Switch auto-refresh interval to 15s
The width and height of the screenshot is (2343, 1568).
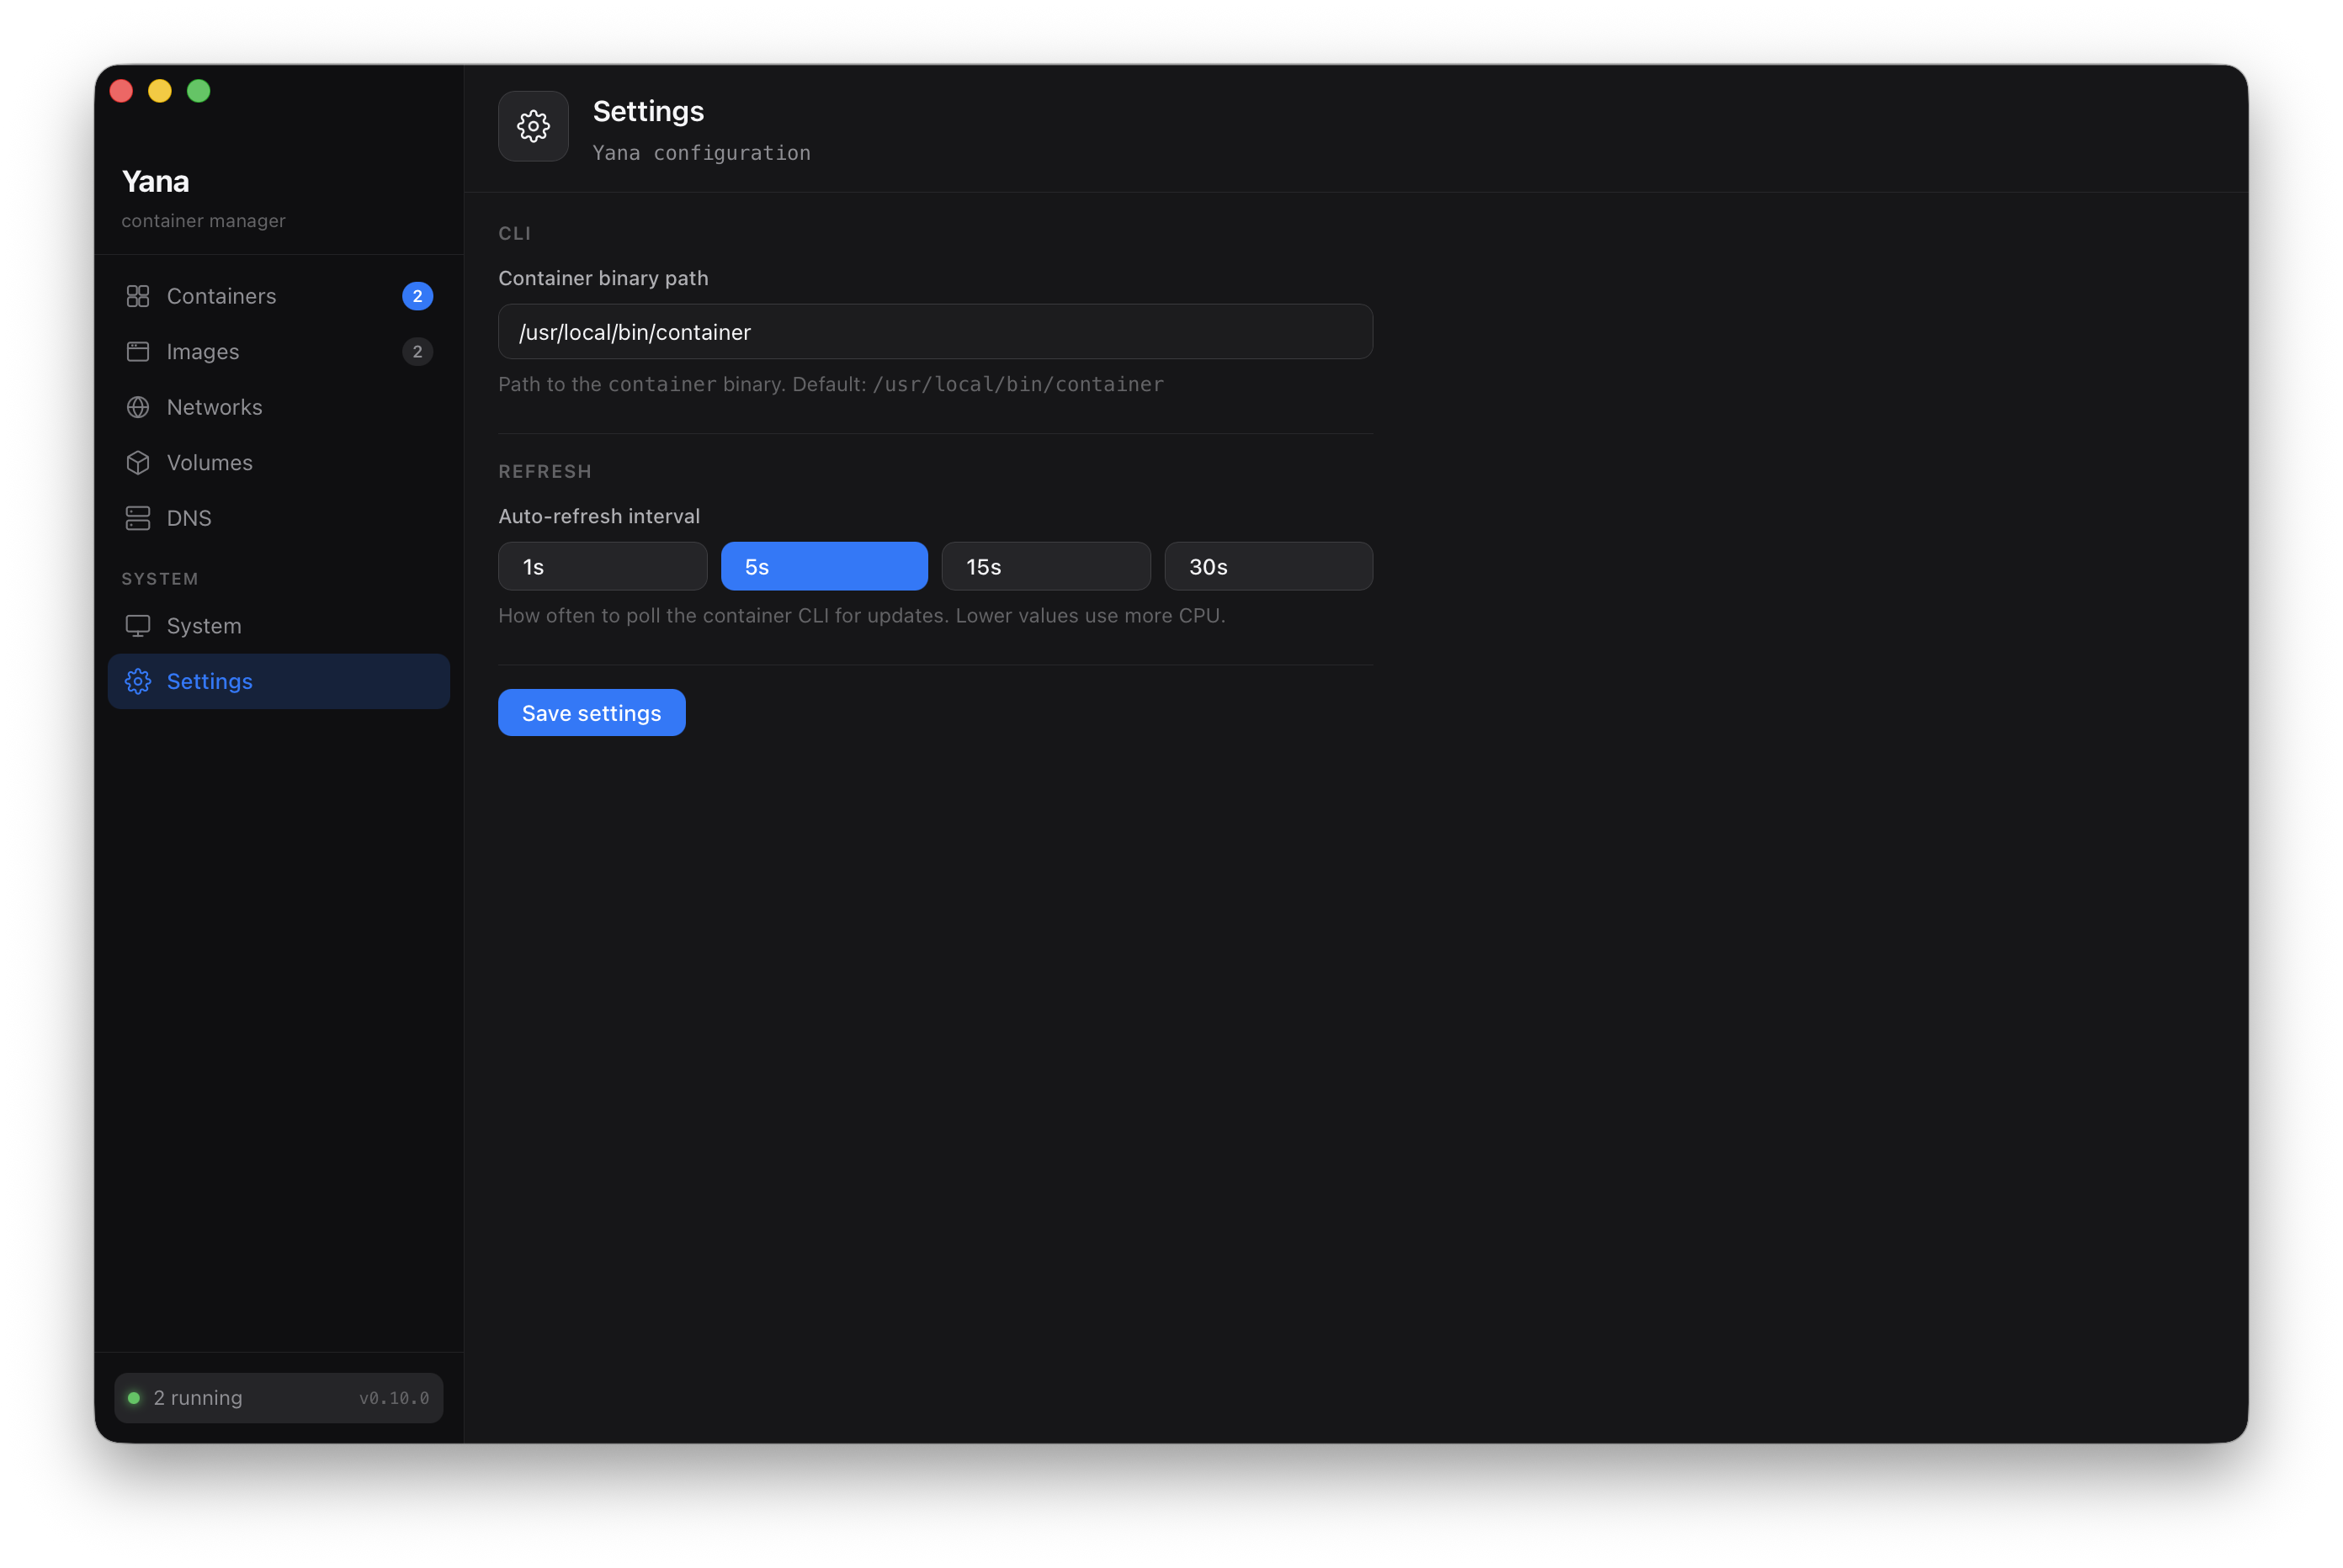(1045, 566)
